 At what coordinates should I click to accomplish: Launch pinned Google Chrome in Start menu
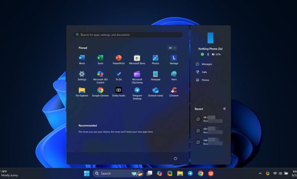pos(100,92)
